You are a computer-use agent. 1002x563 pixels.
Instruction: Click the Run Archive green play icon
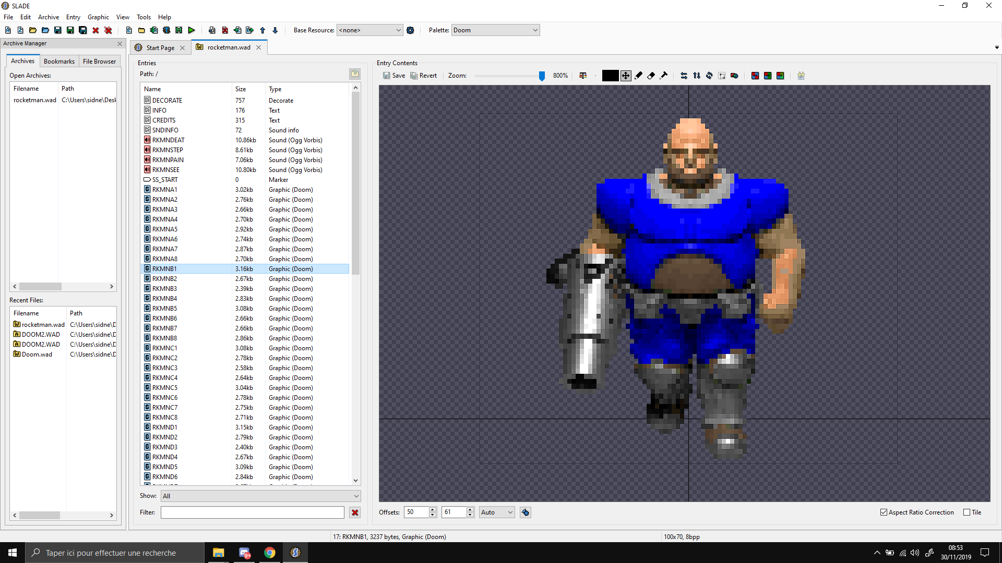click(x=192, y=30)
